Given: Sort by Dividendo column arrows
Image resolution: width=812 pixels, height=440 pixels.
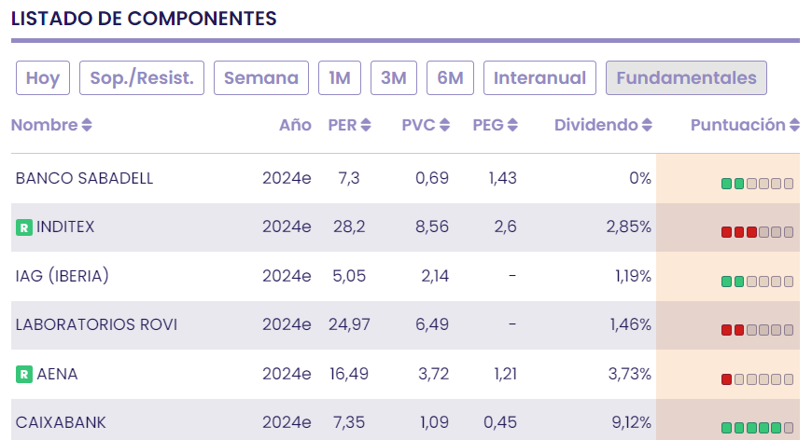Looking at the screenshot, I should 647,126.
